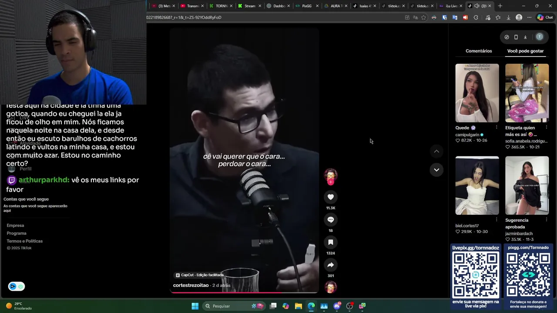Click the Pesquisar taskbar search box
Screen dimensions: 557x313
(234, 306)
